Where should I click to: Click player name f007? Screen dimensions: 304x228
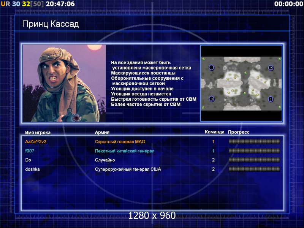[x=30, y=151]
